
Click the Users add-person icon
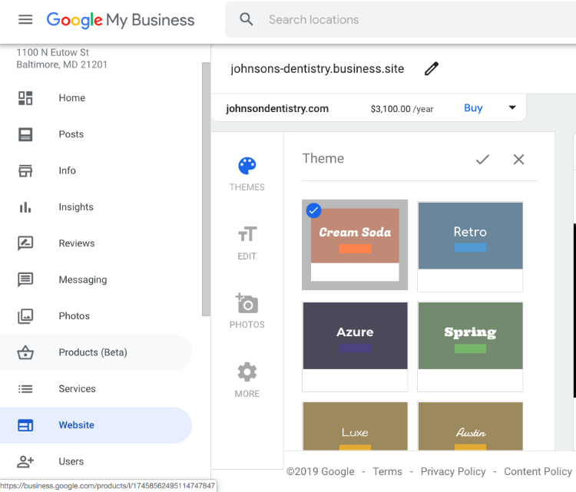pyautogui.click(x=25, y=461)
